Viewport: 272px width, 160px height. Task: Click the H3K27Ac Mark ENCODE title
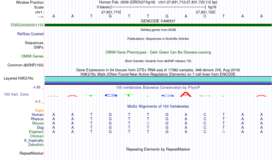click(158, 74)
